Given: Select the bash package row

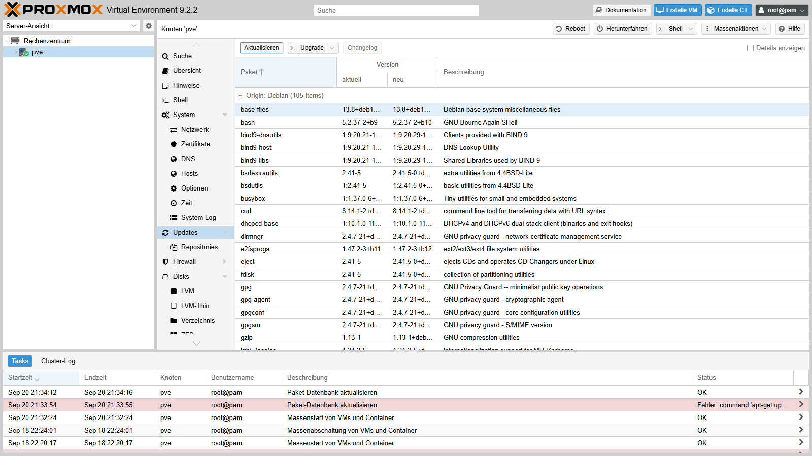Looking at the screenshot, I should tap(522, 122).
